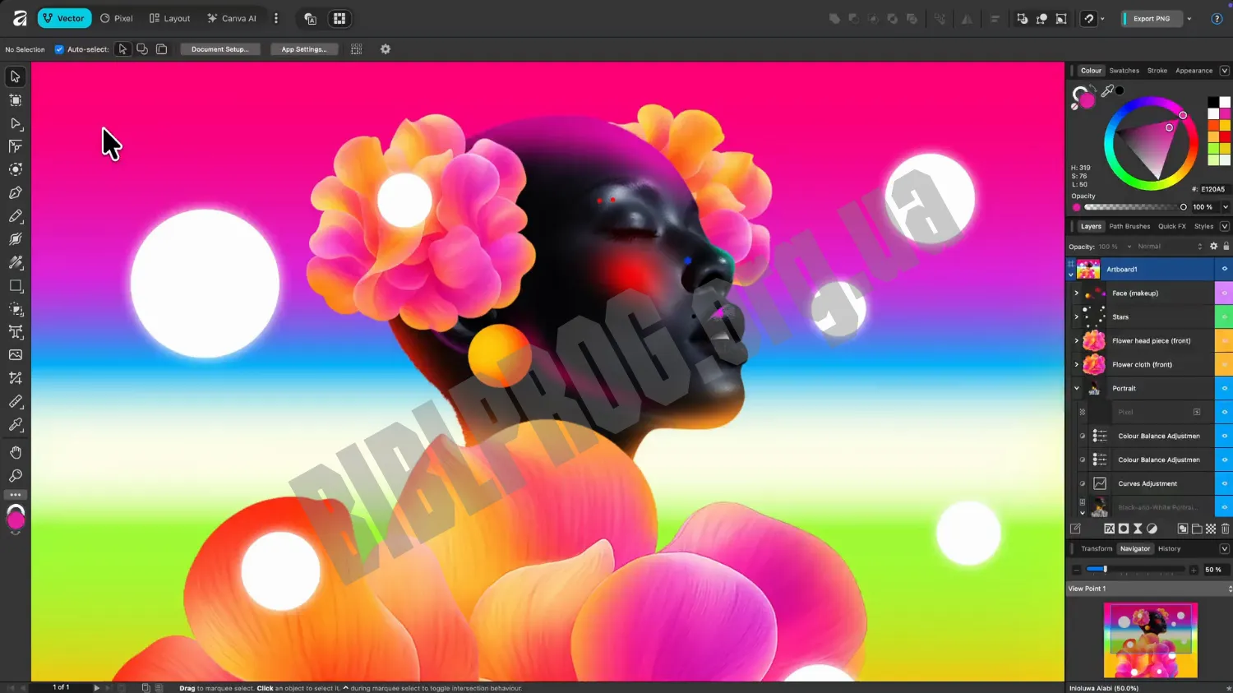Switch to the Pixel studio

tap(117, 18)
